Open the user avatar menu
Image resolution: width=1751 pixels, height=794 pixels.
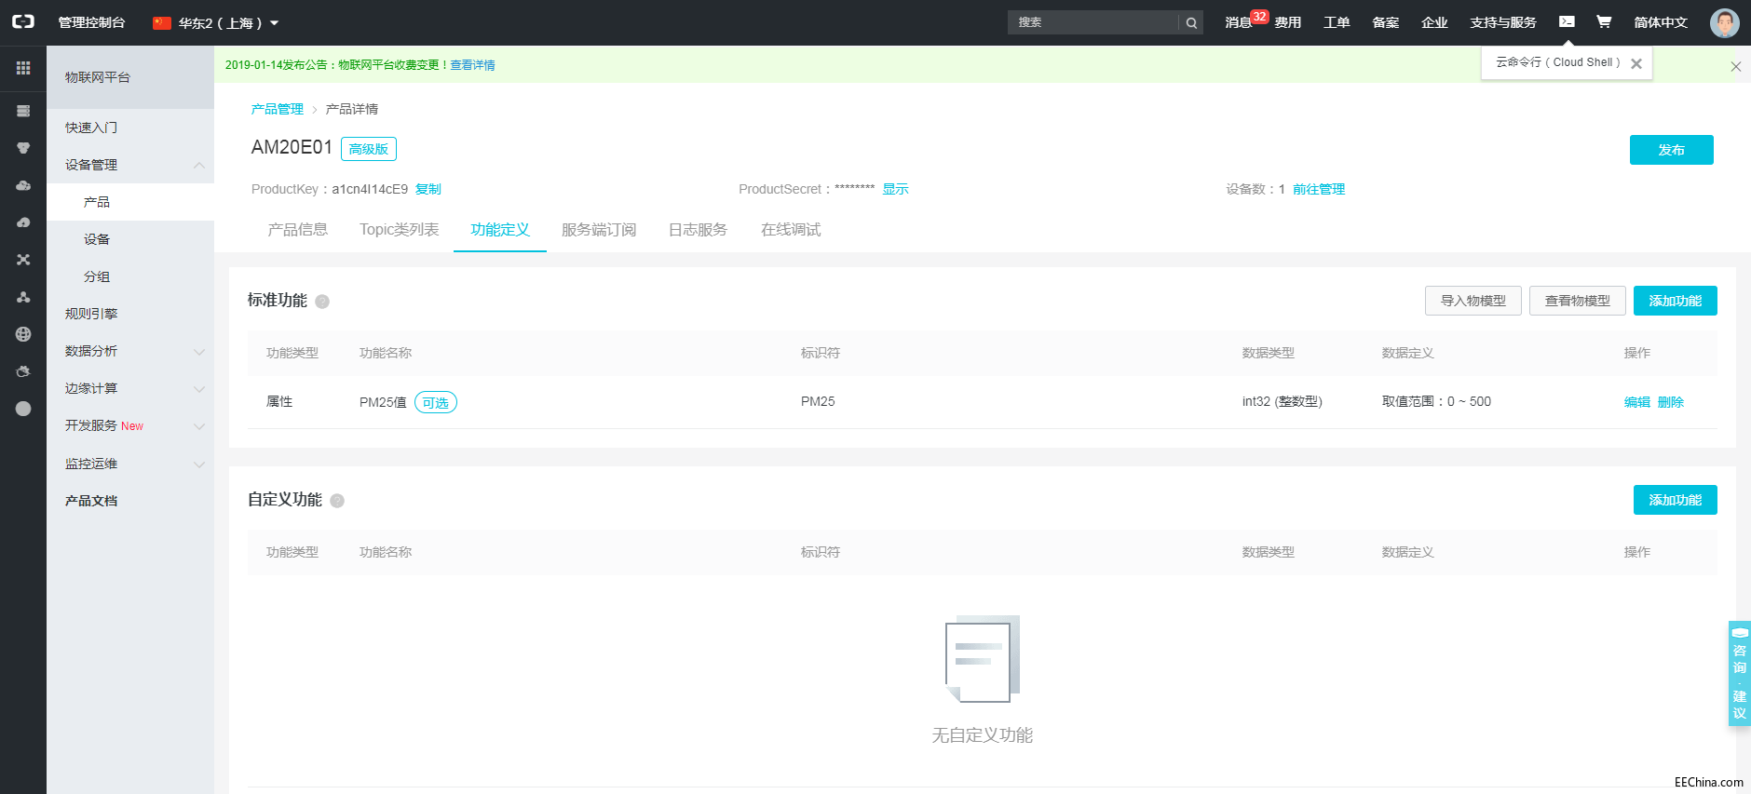[x=1724, y=22]
